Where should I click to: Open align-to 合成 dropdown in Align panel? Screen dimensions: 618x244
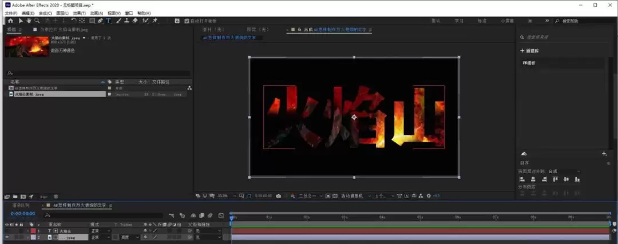click(x=564, y=171)
